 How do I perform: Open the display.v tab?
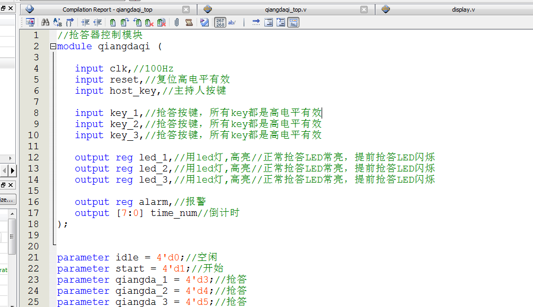[463, 10]
